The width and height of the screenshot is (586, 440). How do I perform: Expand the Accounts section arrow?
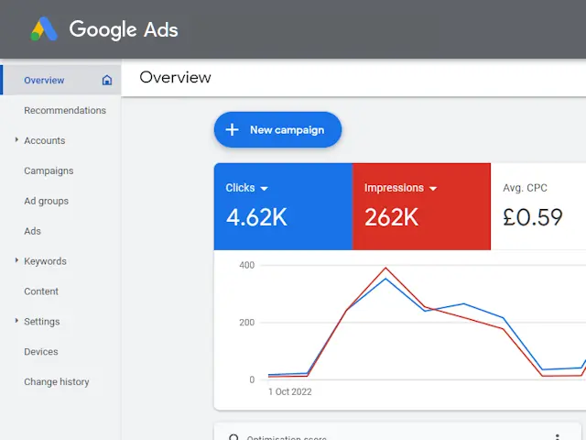16,140
